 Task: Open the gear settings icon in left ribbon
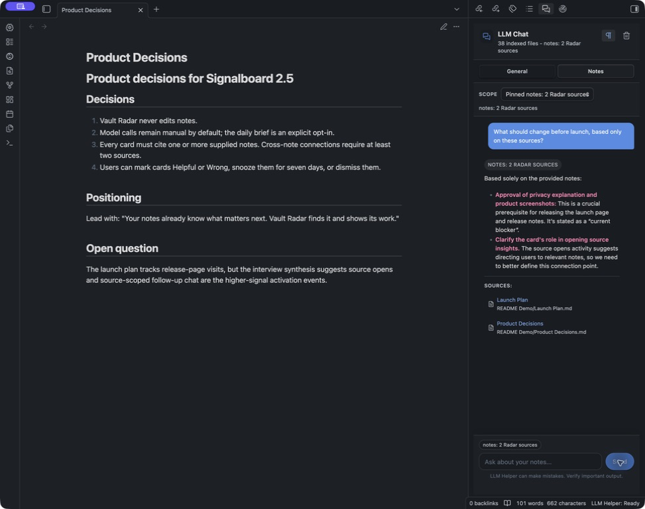click(10, 28)
